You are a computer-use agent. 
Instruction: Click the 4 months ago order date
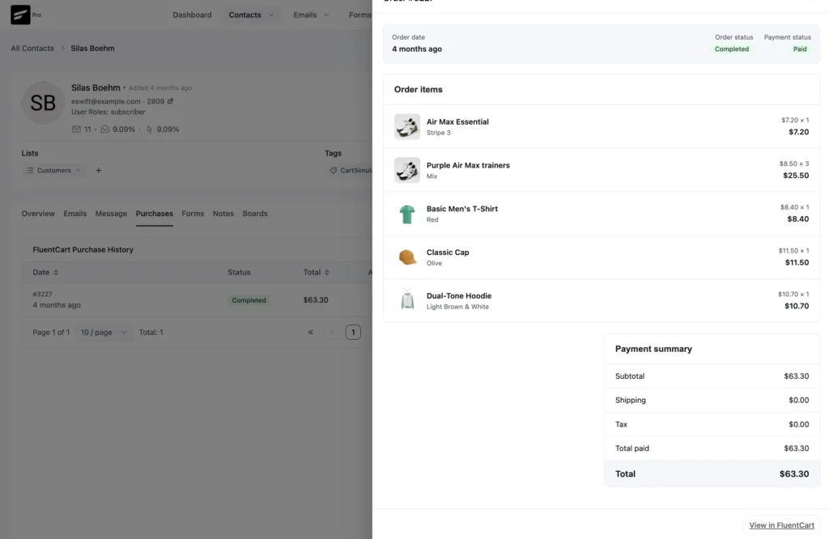pos(417,49)
